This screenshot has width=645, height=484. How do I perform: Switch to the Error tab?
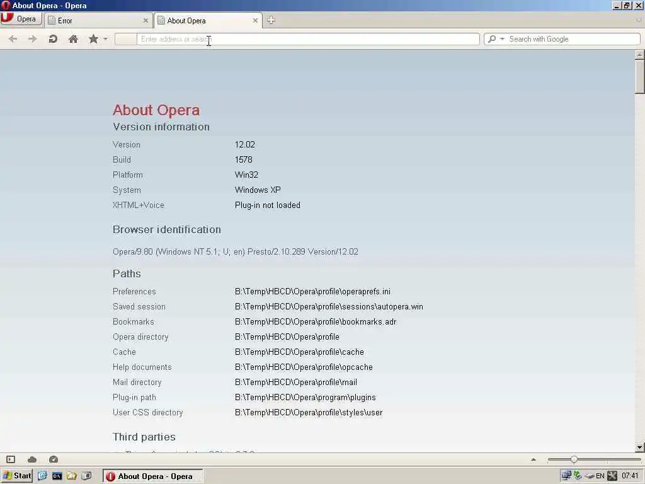(98, 20)
